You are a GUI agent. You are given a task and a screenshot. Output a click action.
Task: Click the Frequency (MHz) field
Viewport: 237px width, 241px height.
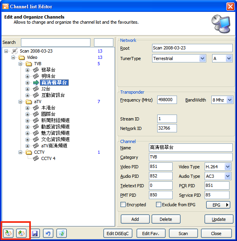tap(167, 100)
